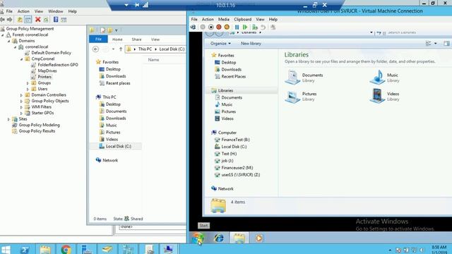Image resolution: width=452 pixels, height=254 pixels.
Task: Open the VM Connection Clipboard menu
Action: 243,19
